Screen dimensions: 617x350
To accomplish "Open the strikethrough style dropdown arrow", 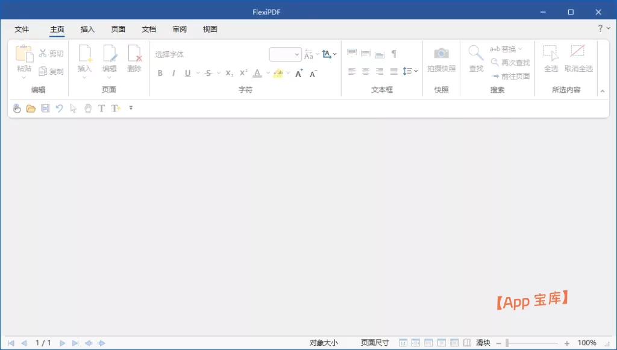I will [x=218, y=73].
